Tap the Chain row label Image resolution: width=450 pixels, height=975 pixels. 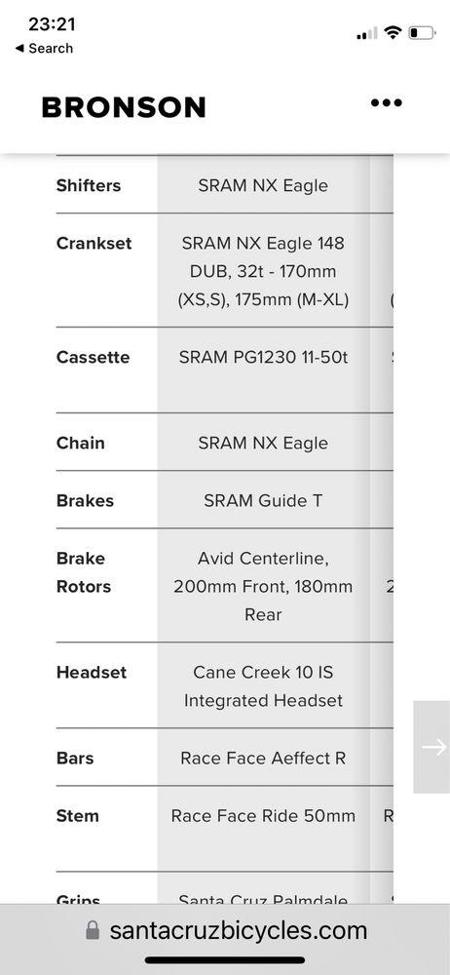tap(80, 443)
